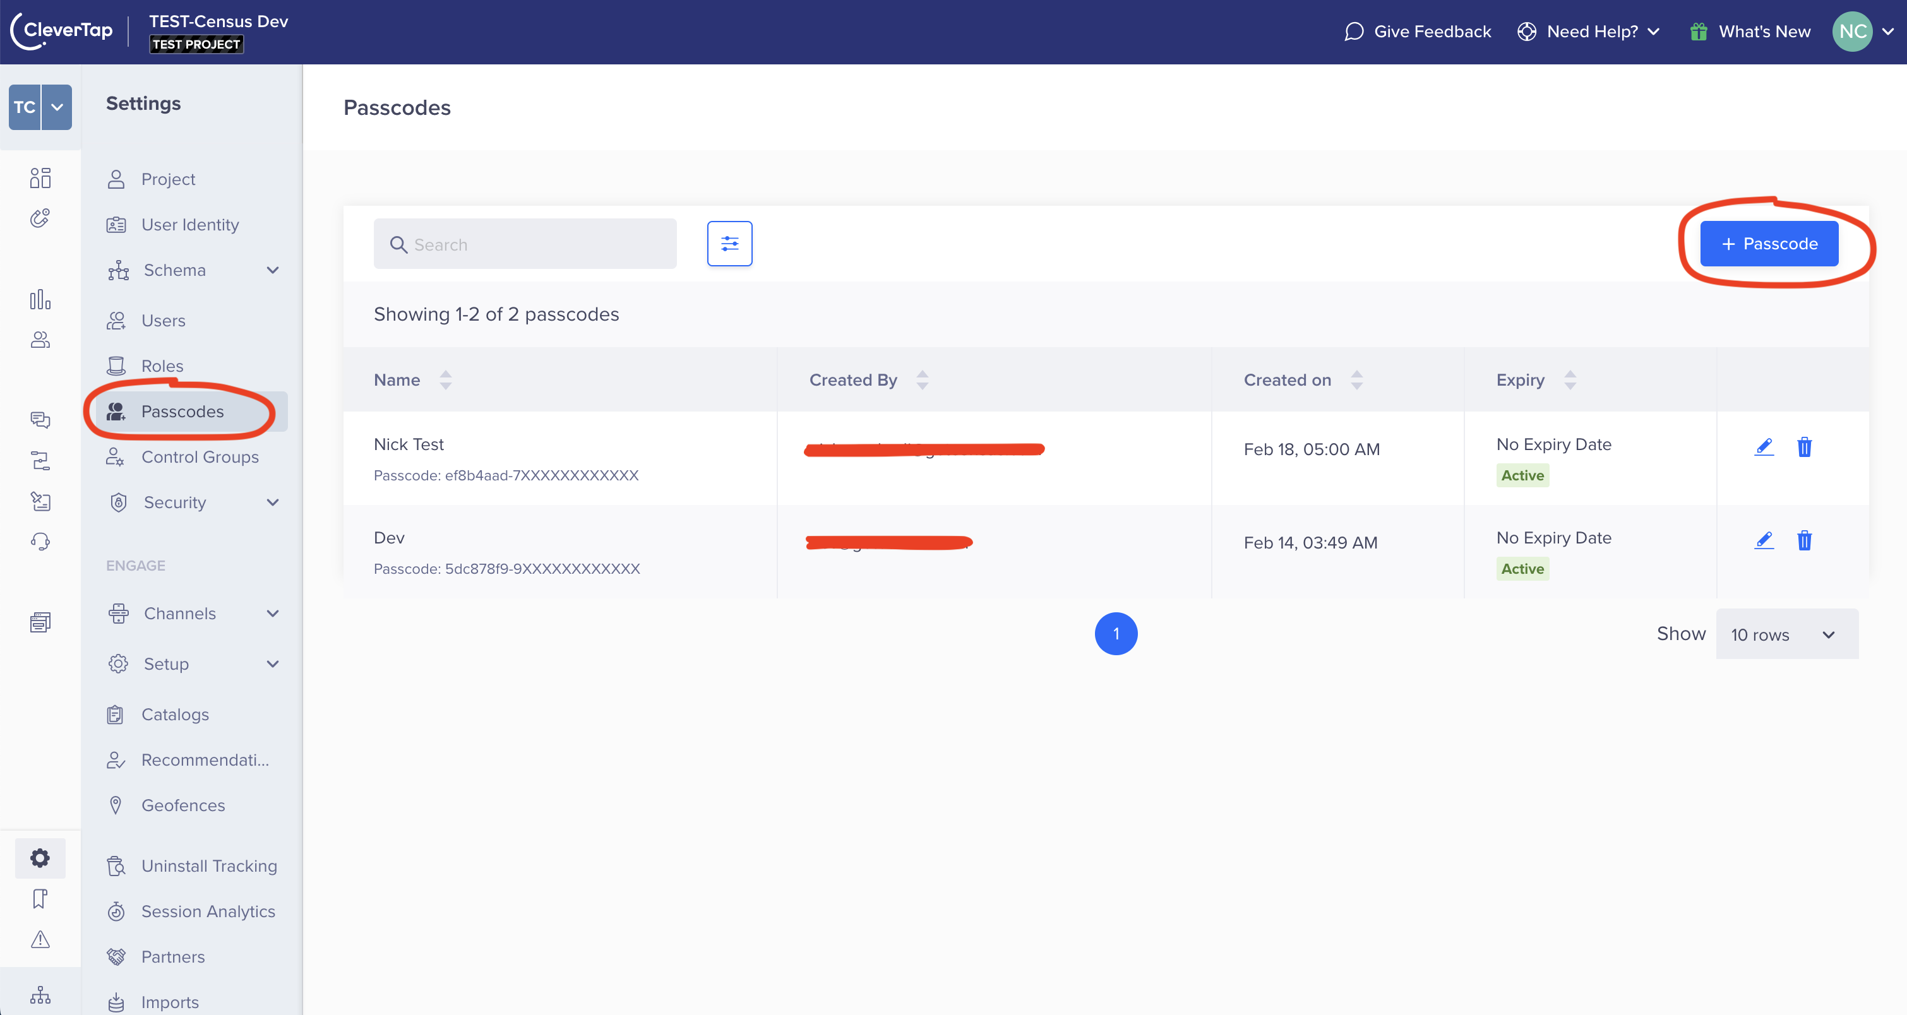This screenshot has width=1907, height=1015.
Task: Open the 10 rows dropdown
Action: 1786,634
